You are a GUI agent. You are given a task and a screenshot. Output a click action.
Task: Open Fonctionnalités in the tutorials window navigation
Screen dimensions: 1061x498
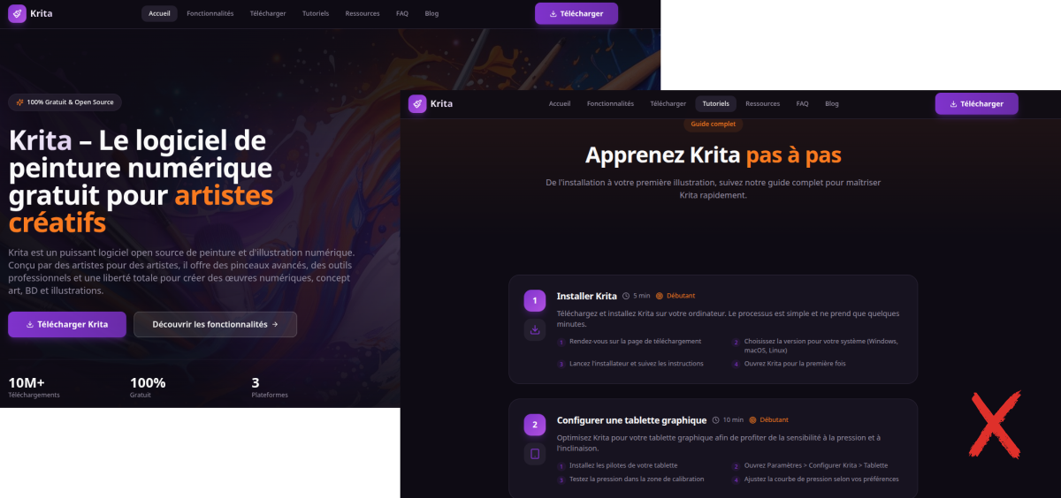pyautogui.click(x=610, y=103)
